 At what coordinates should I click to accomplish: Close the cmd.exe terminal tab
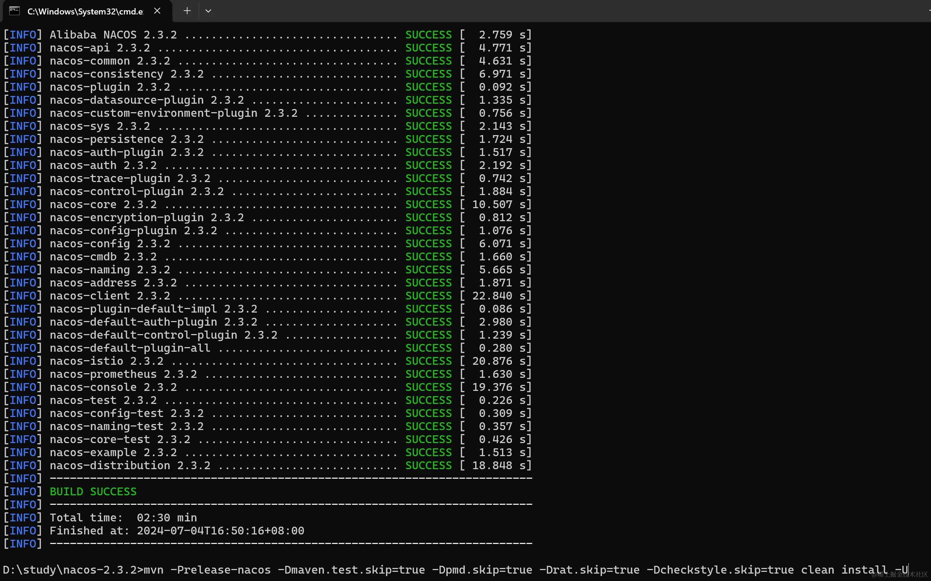(x=157, y=11)
